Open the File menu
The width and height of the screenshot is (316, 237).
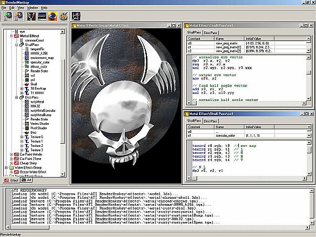click(x=4, y=8)
